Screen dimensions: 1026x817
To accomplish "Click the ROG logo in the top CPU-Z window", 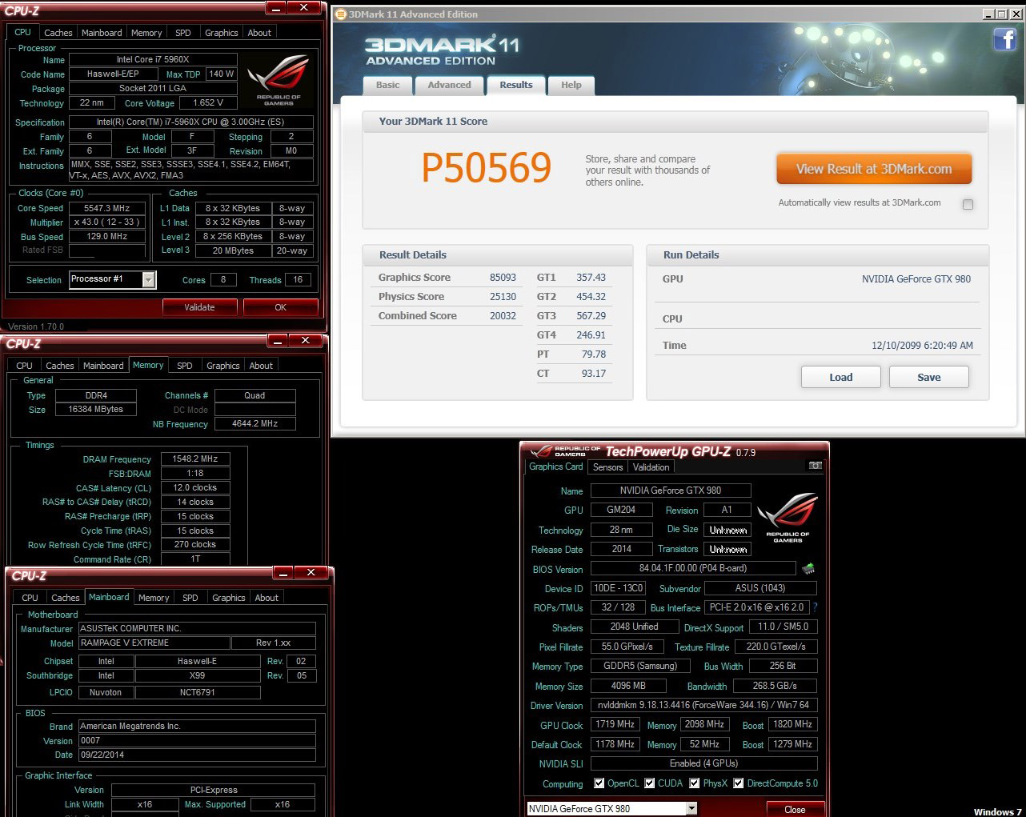I will pos(279,80).
